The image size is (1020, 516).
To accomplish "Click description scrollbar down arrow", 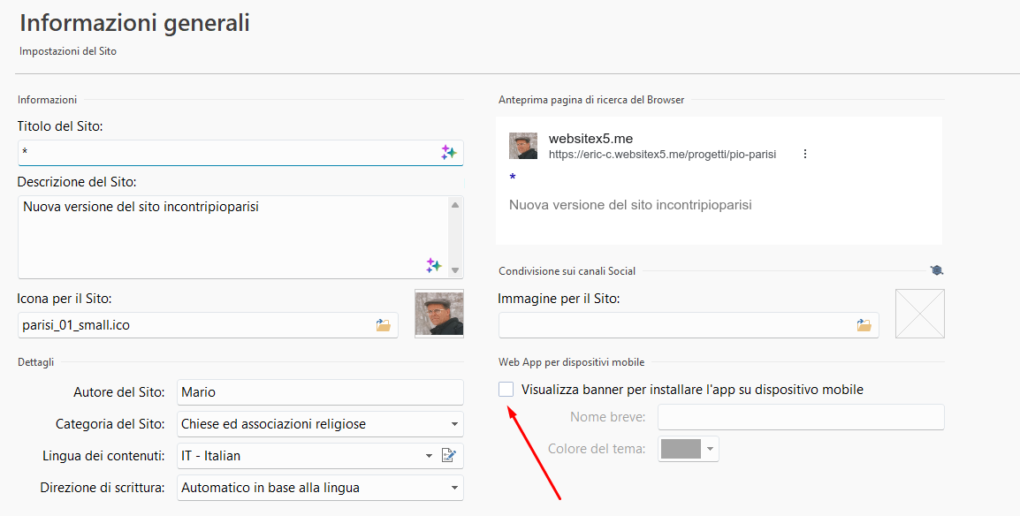I will 455,270.
